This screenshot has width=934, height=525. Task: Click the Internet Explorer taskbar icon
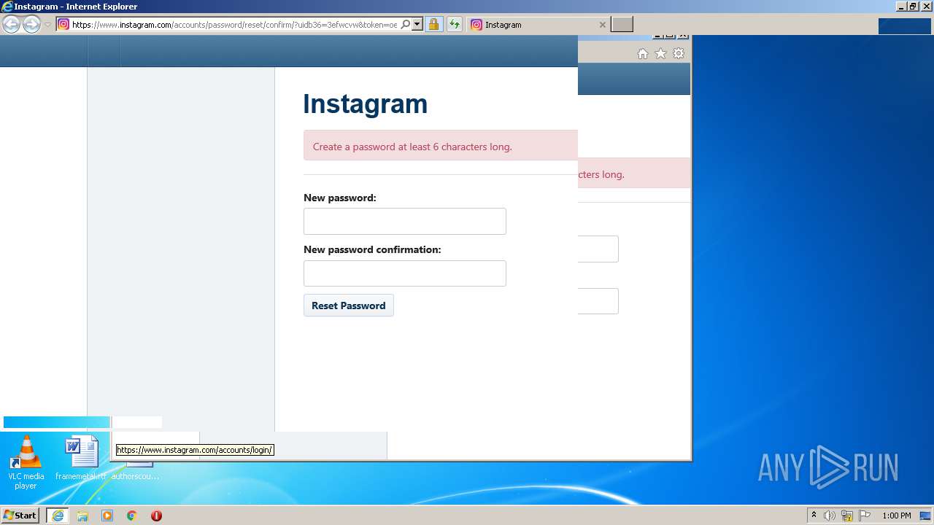point(58,516)
